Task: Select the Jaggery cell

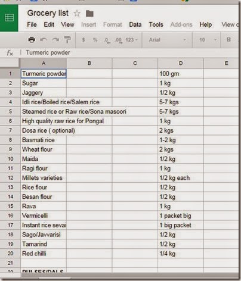Action: [x=44, y=93]
